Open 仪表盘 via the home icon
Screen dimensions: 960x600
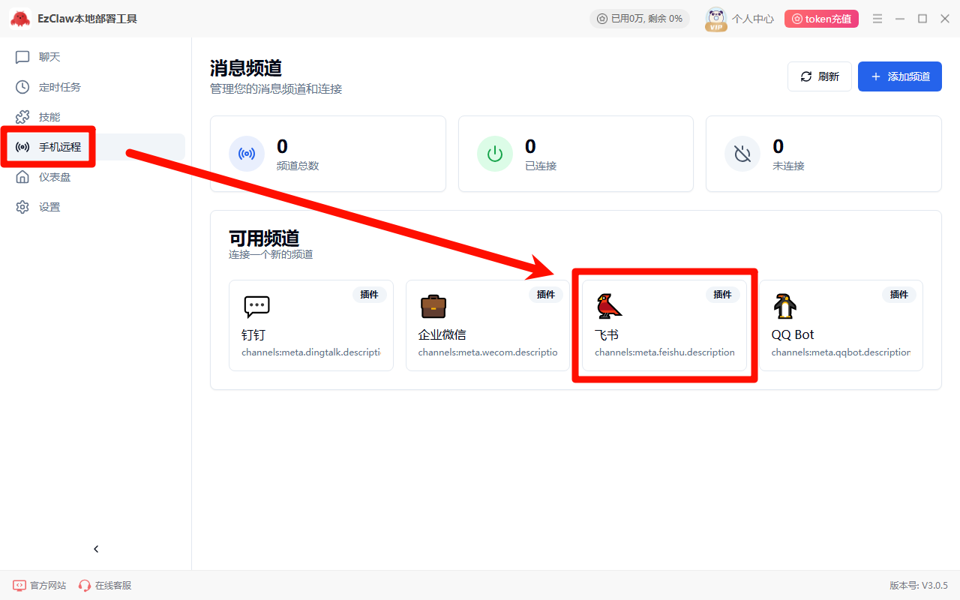tap(22, 177)
